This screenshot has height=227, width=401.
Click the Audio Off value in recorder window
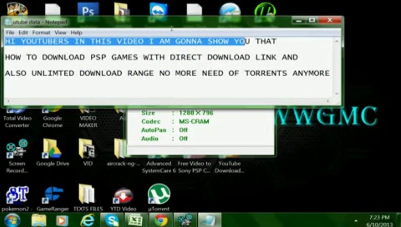tap(183, 138)
